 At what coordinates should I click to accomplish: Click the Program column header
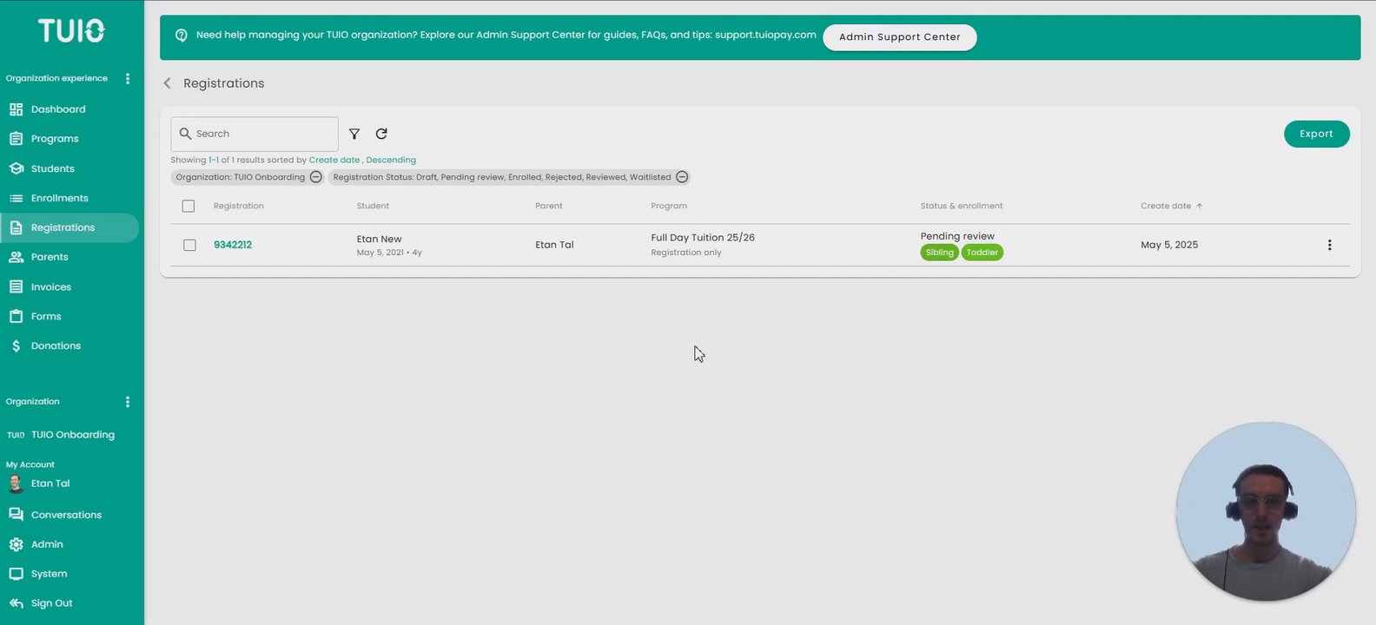pos(669,206)
